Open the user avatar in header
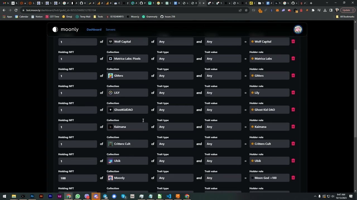 pyautogui.click(x=298, y=29)
